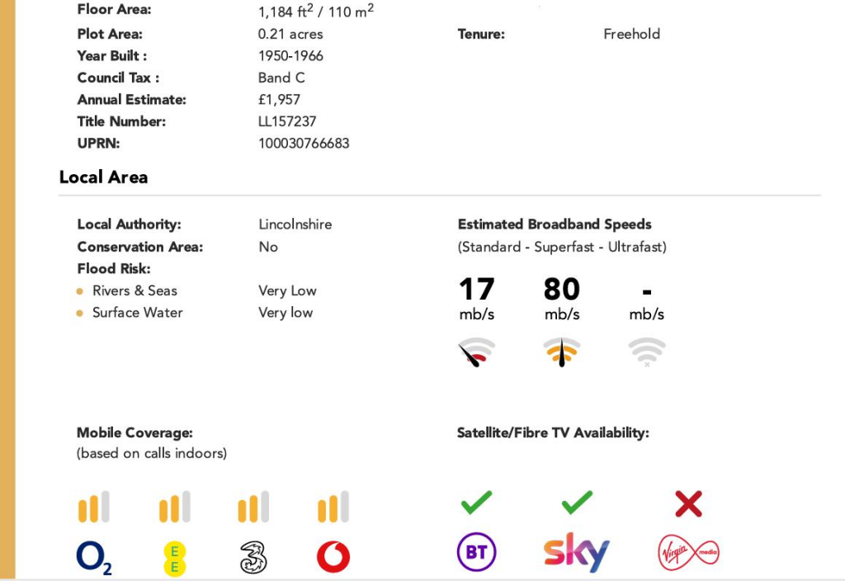Click the Three network logo
845x581 pixels.
tap(253, 558)
